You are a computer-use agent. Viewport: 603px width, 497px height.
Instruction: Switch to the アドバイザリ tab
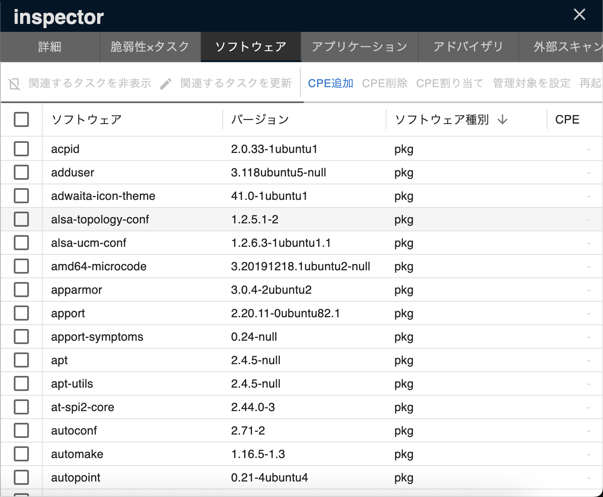coord(469,47)
